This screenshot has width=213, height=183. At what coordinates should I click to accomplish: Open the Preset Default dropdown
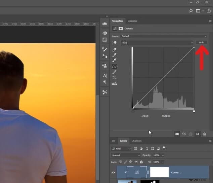[164, 36]
